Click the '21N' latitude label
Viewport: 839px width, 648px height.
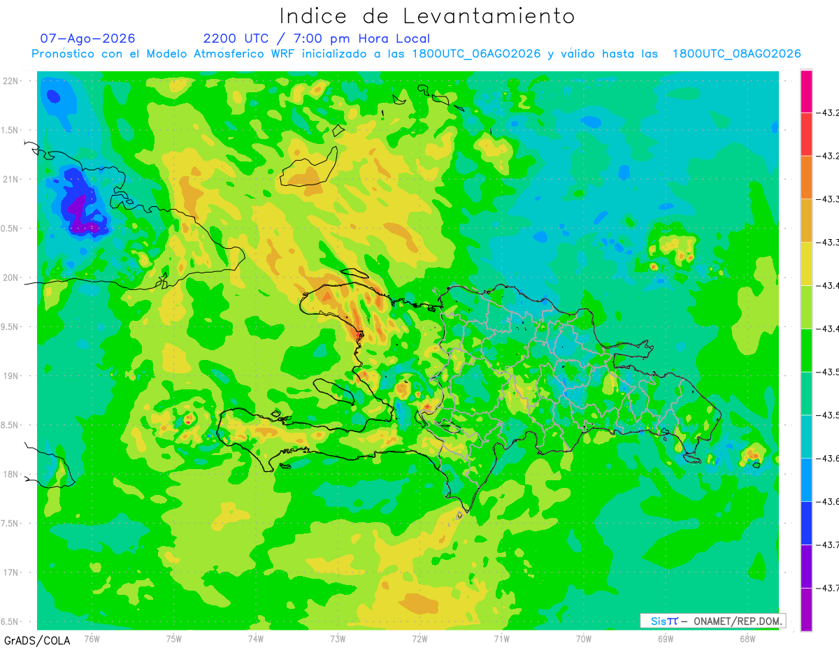pos(10,180)
